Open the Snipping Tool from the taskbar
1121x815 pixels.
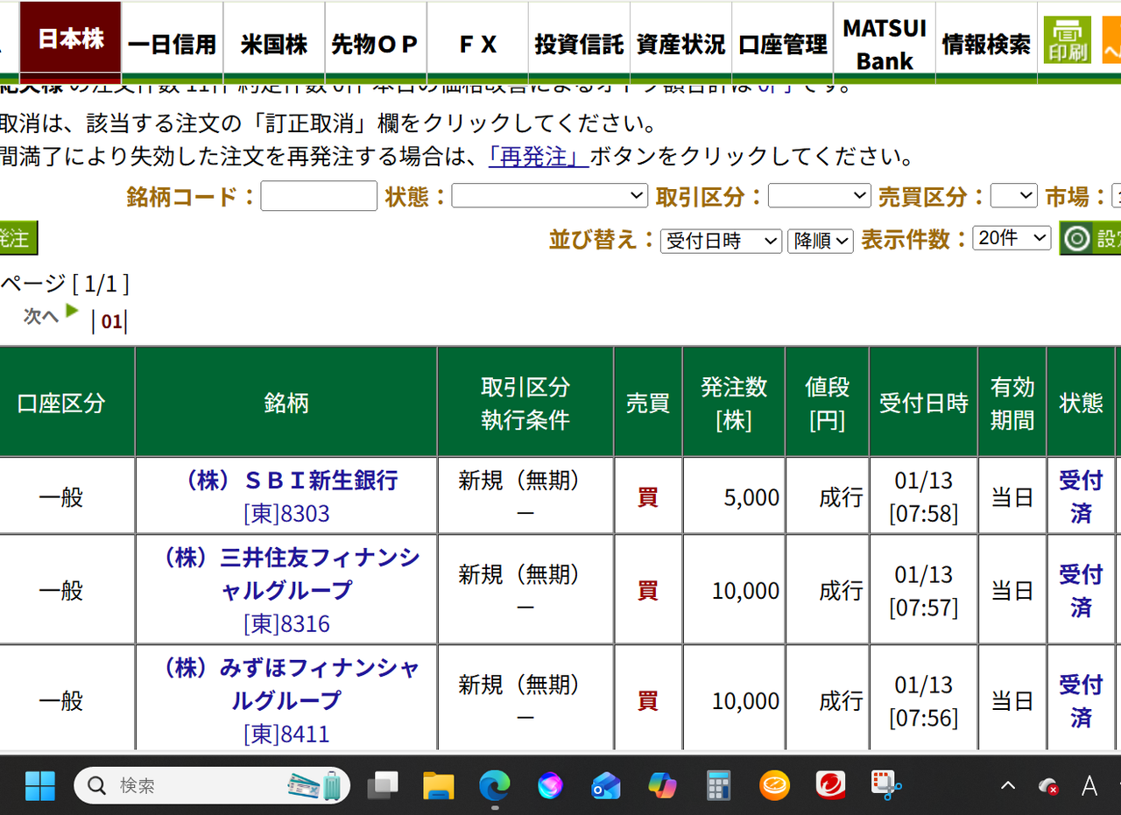coord(886,785)
